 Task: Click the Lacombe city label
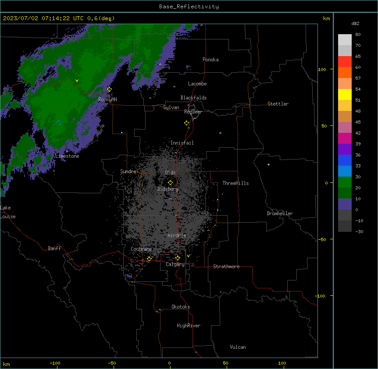click(x=197, y=84)
